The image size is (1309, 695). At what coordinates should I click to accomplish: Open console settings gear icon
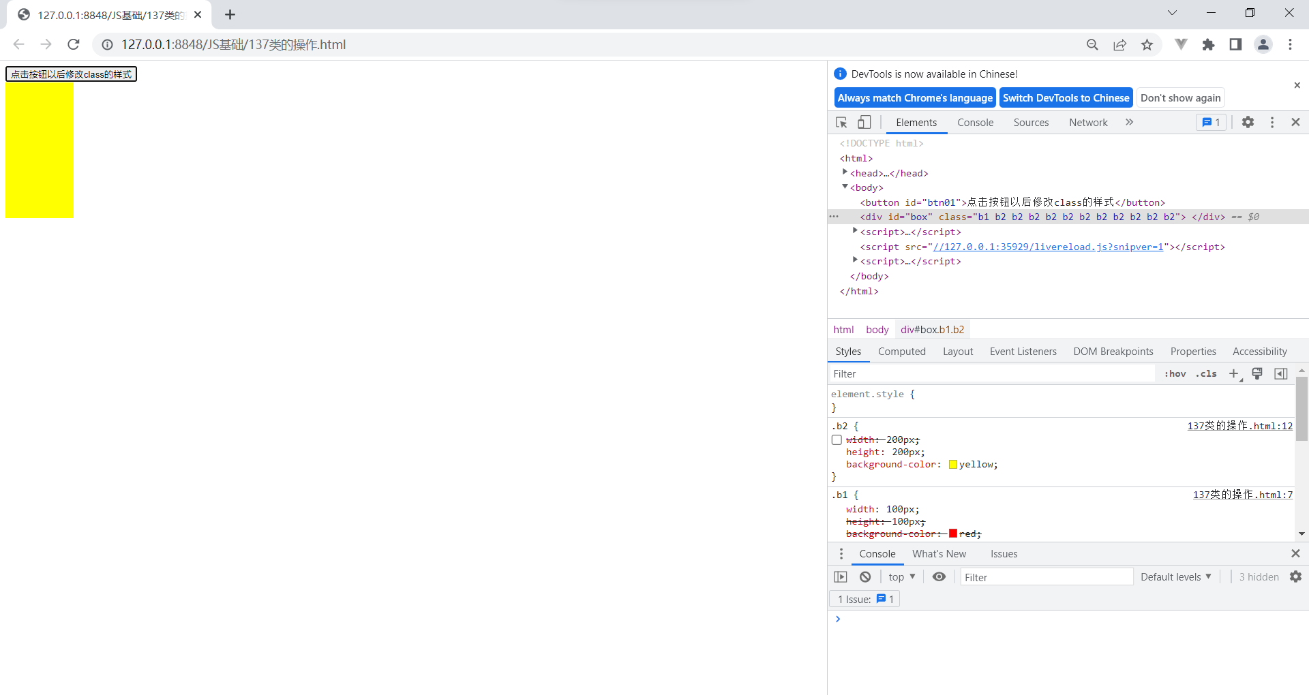[x=1295, y=576]
